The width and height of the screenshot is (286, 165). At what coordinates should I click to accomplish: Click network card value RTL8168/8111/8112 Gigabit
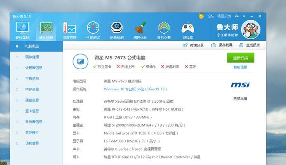point(152,157)
